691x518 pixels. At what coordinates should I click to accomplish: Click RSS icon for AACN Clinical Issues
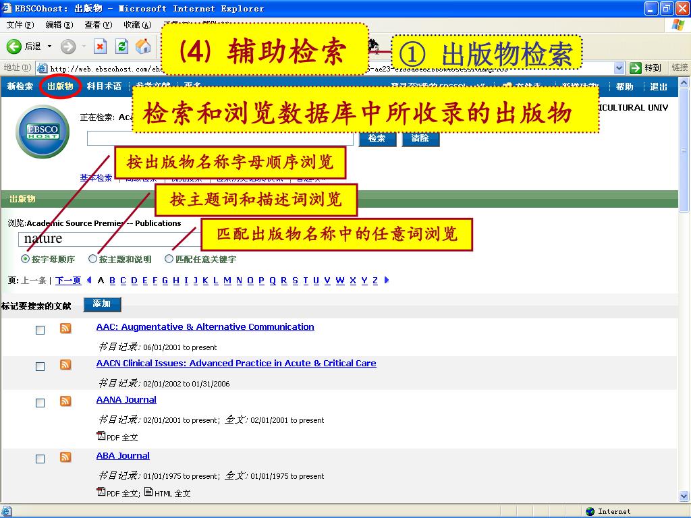click(65, 365)
